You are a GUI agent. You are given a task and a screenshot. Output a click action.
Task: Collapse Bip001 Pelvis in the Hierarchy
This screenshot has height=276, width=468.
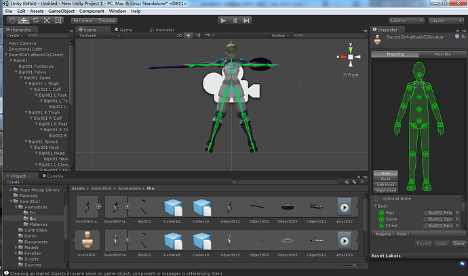[x=16, y=72]
